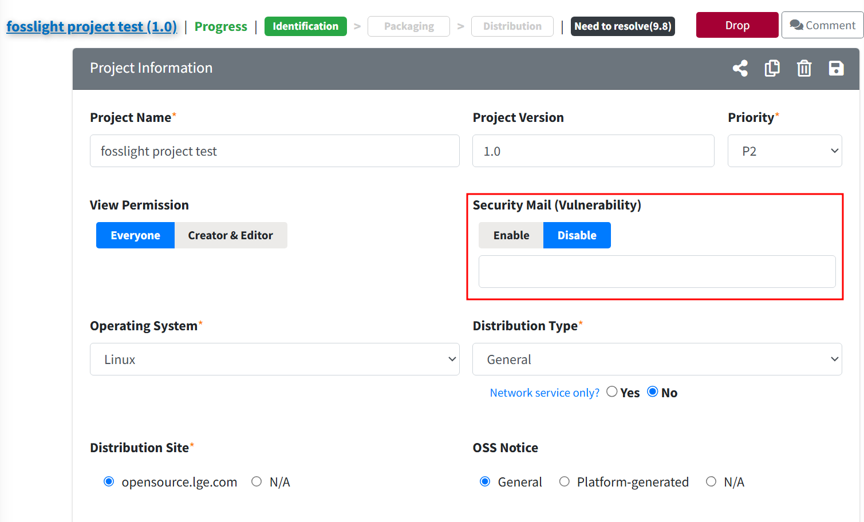Expand the Operating System dropdown
Screen dimensions: 864x522
tap(274, 359)
